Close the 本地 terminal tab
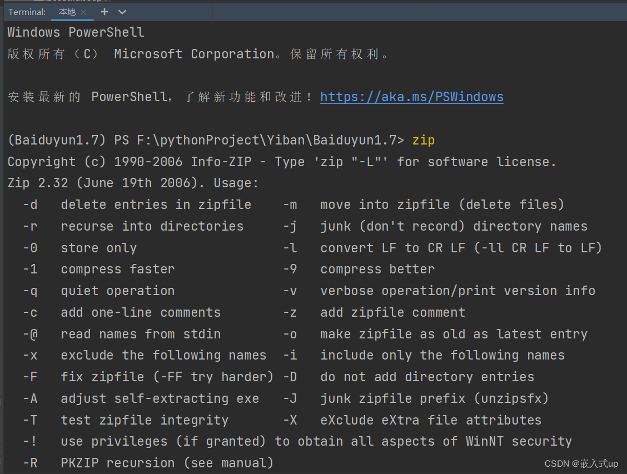 (83, 12)
